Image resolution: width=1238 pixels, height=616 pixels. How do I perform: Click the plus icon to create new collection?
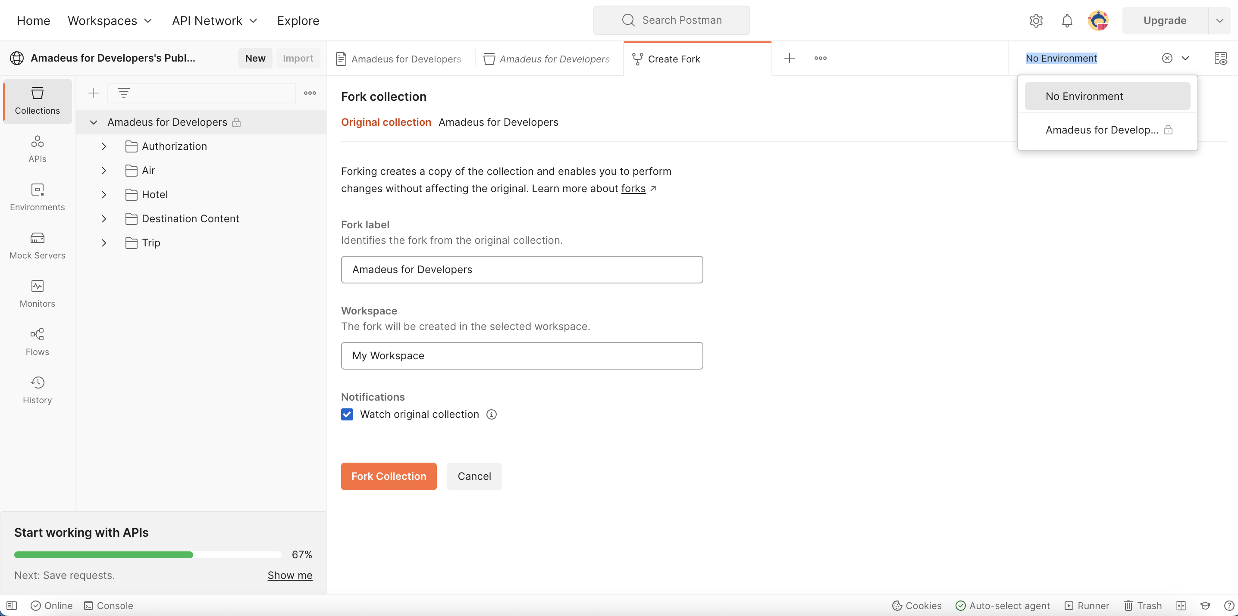[94, 93]
